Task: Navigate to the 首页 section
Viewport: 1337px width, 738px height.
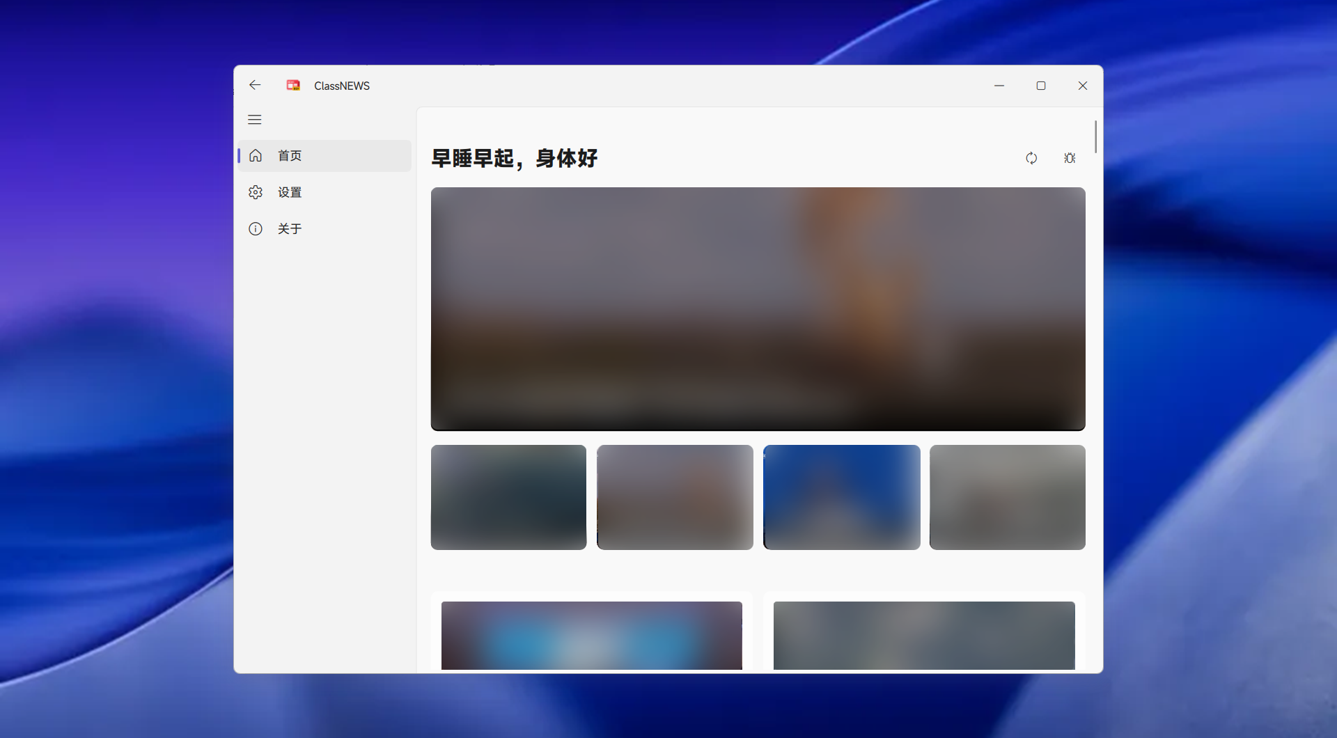Action: [290, 155]
